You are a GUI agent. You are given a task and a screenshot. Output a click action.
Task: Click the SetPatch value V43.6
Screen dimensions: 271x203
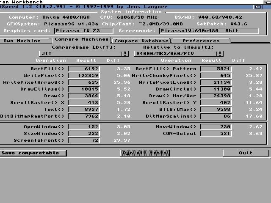[239, 24]
